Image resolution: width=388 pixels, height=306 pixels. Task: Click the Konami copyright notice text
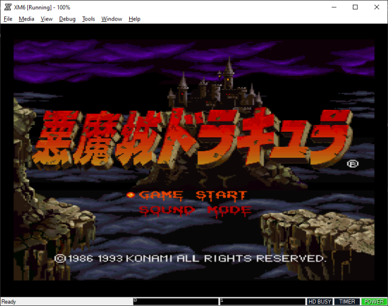pos(190,259)
